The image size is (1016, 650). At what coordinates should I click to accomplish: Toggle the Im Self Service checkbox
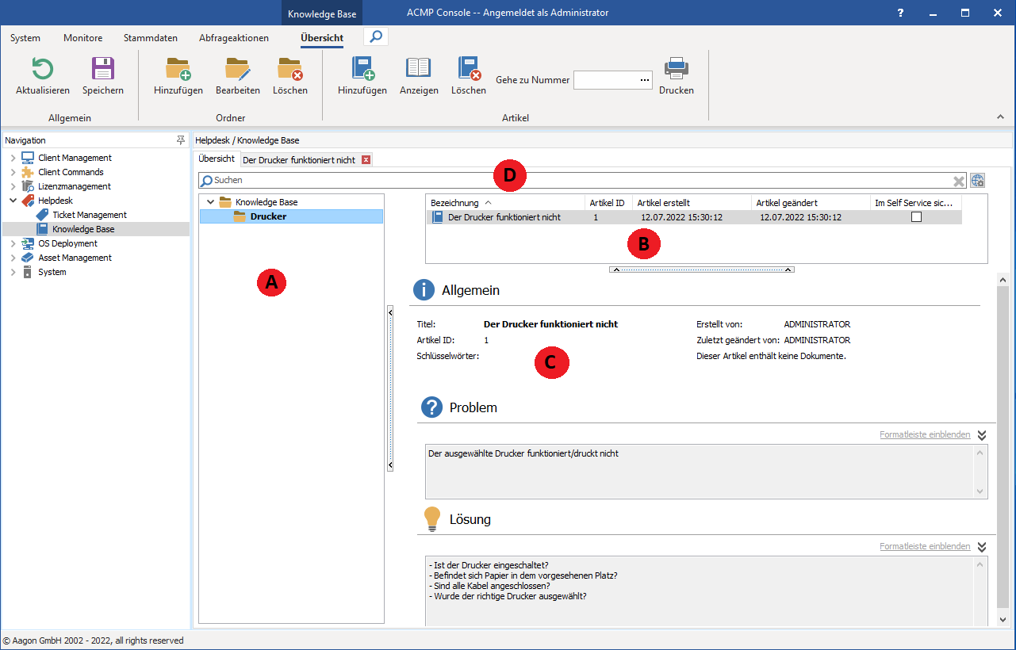(916, 217)
